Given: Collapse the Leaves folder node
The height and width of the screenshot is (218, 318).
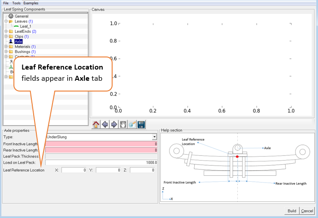Looking at the screenshot, I should tap(6, 21).
